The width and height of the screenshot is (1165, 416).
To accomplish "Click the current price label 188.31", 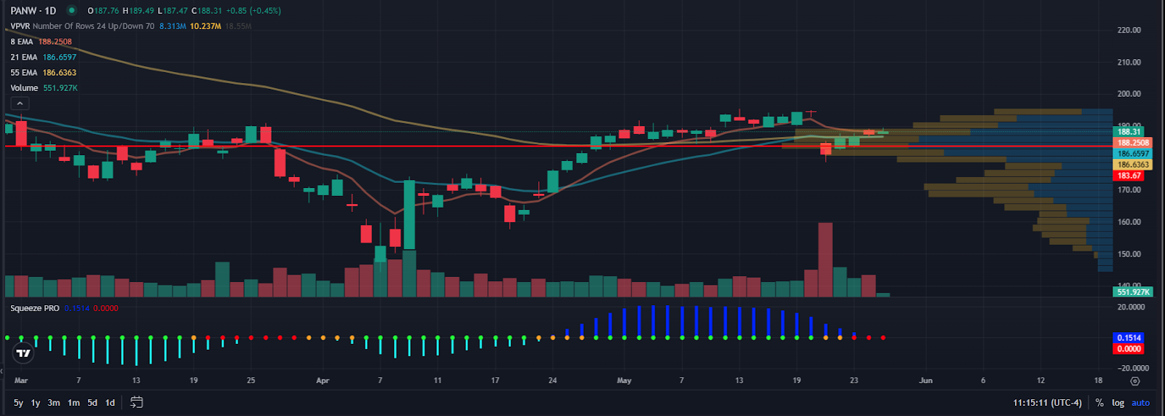I will click(x=1129, y=132).
